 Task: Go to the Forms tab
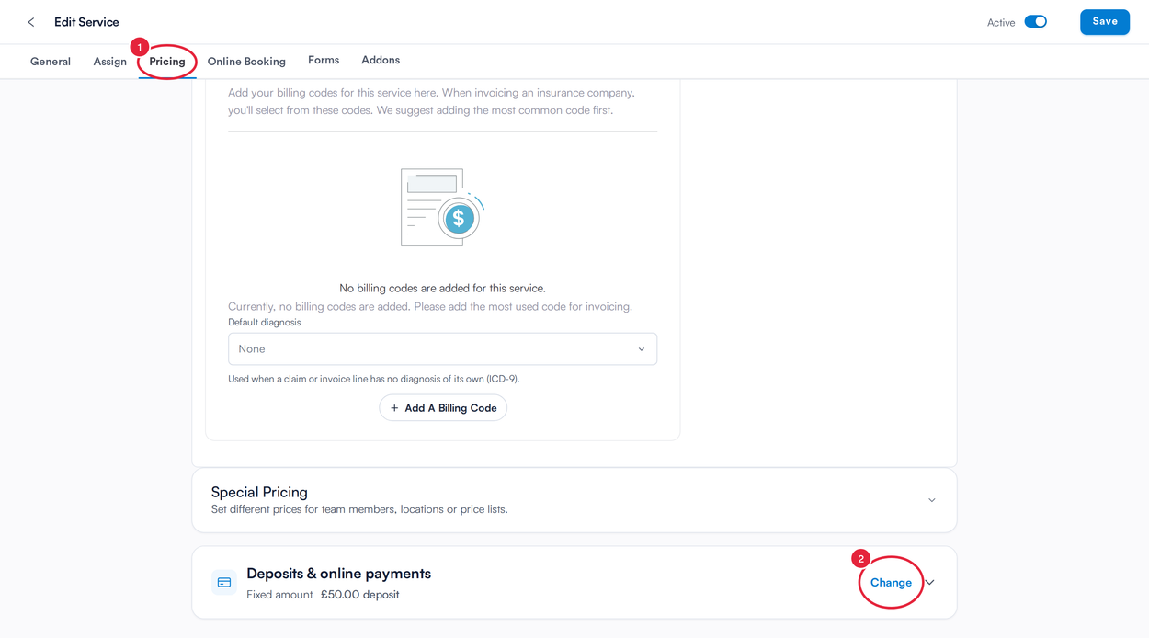324,60
